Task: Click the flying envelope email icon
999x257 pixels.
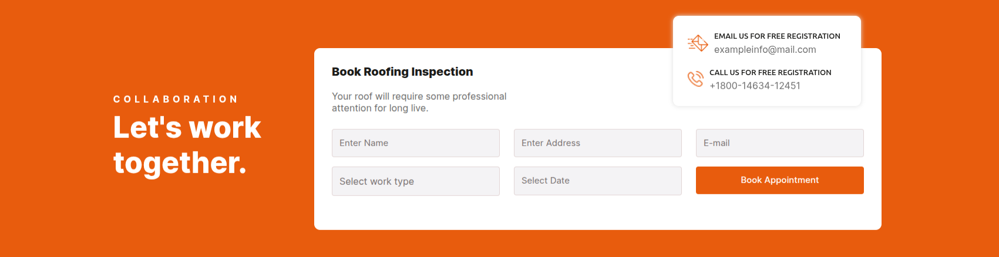Action: coord(698,43)
